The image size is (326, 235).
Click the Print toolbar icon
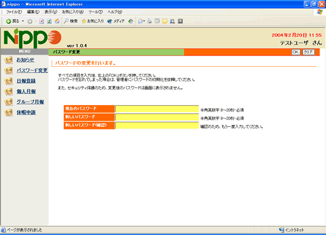pyautogui.click(x=150, y=21)
